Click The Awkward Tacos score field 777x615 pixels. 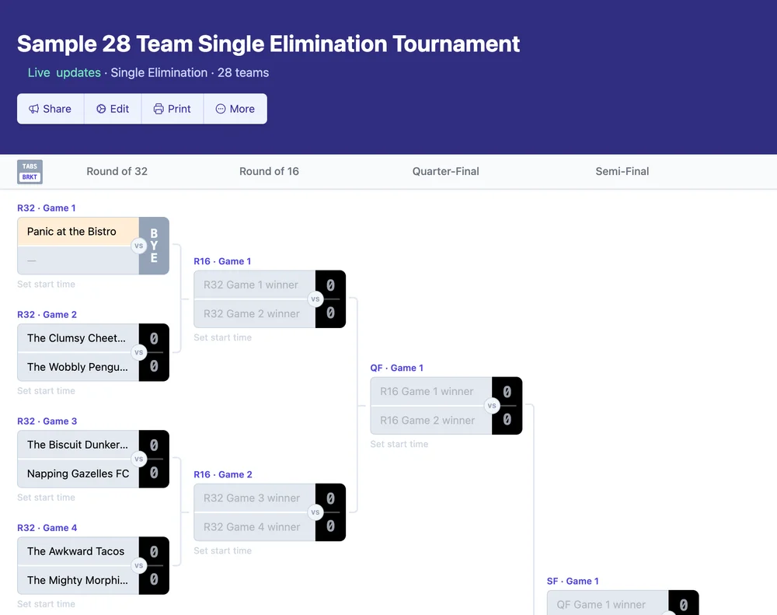[x=154, y=551]
